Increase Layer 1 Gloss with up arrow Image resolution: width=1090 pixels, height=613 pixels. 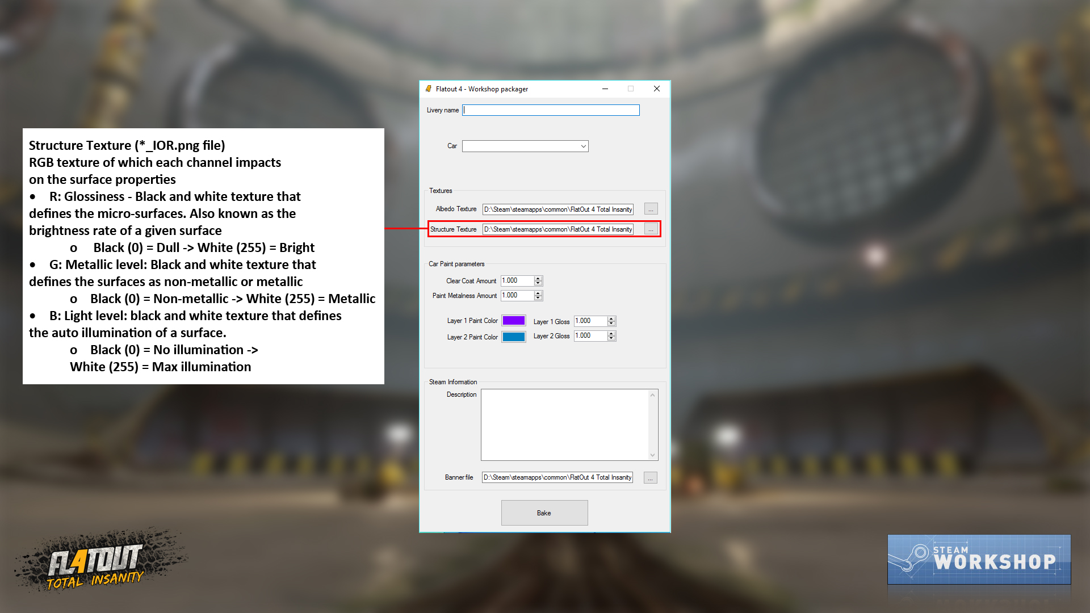click(x=611, y=318)
